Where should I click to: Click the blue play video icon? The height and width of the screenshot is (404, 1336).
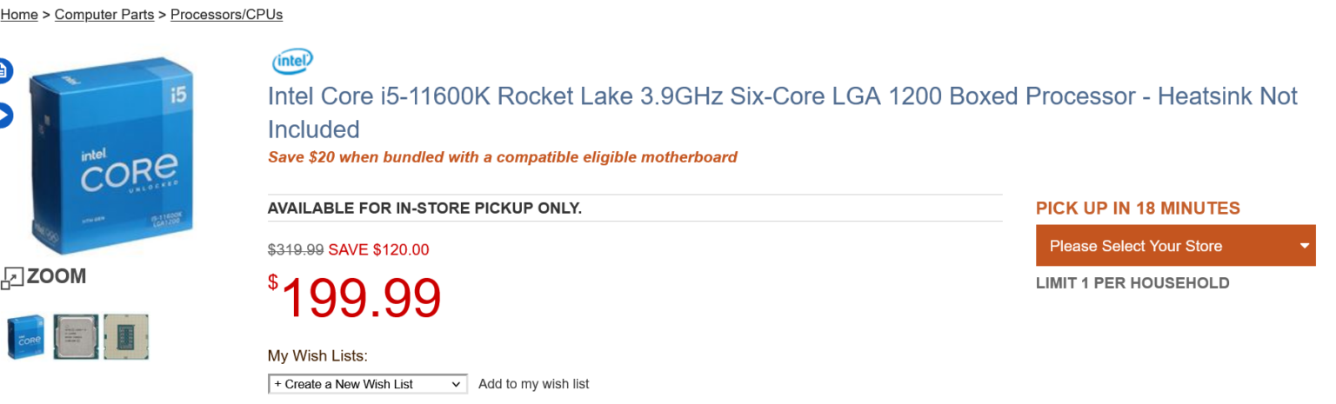[x=4, y=116]
